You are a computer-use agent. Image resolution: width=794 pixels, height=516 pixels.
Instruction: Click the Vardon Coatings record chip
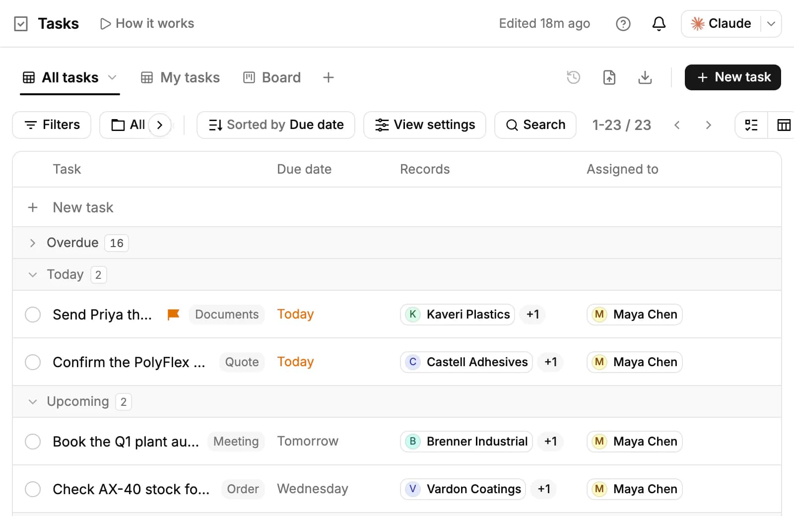pos(463,489)
